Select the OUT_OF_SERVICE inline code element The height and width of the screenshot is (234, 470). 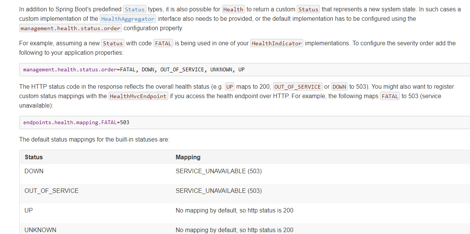tap(298, 86)
